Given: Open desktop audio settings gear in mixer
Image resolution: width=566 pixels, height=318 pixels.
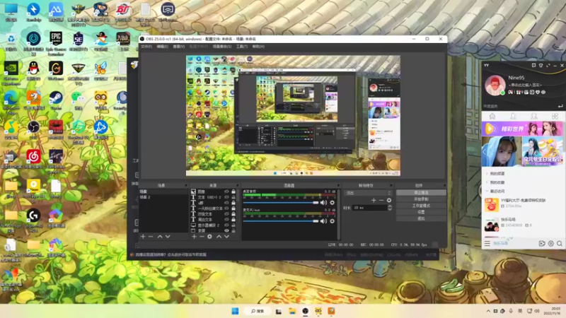Looking at the screenshot, I should pyautogui.click(x=332, y=203).
